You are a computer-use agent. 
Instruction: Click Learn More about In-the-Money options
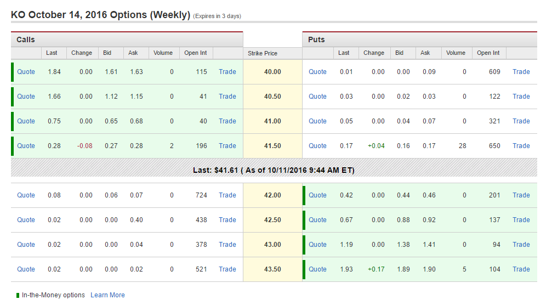click(x=108, y=295)
